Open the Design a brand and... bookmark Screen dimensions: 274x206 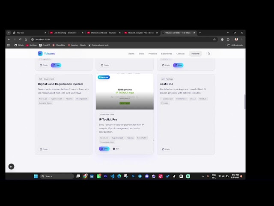coord(99,45)
